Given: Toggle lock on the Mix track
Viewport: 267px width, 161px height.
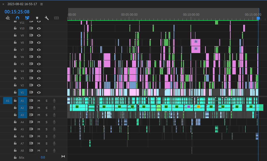Looking at the screenshot, I should click(15, 157).
